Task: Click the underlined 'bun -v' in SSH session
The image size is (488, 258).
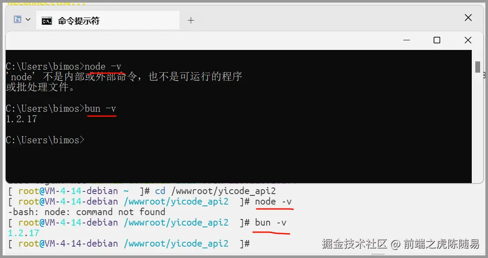Action: coord(270,222)
